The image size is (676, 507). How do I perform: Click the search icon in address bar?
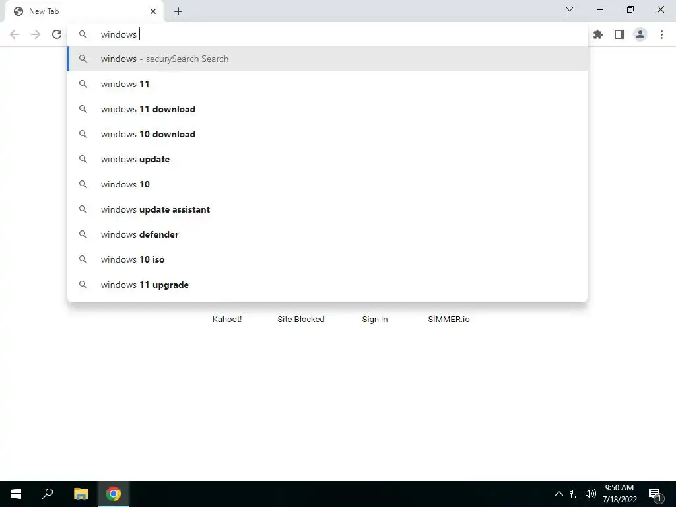coord(83,34)
